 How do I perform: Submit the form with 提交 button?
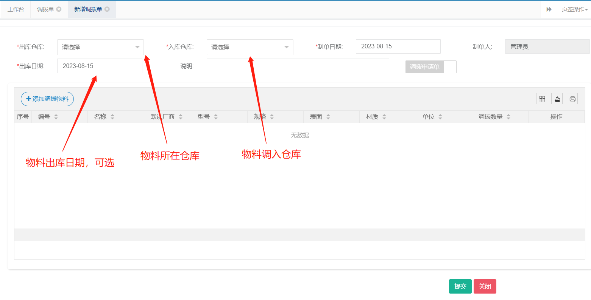tap(460, 286)
